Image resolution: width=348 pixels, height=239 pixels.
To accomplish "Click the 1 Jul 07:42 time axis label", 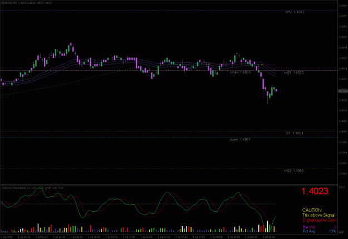I will [x=182, y=237].
